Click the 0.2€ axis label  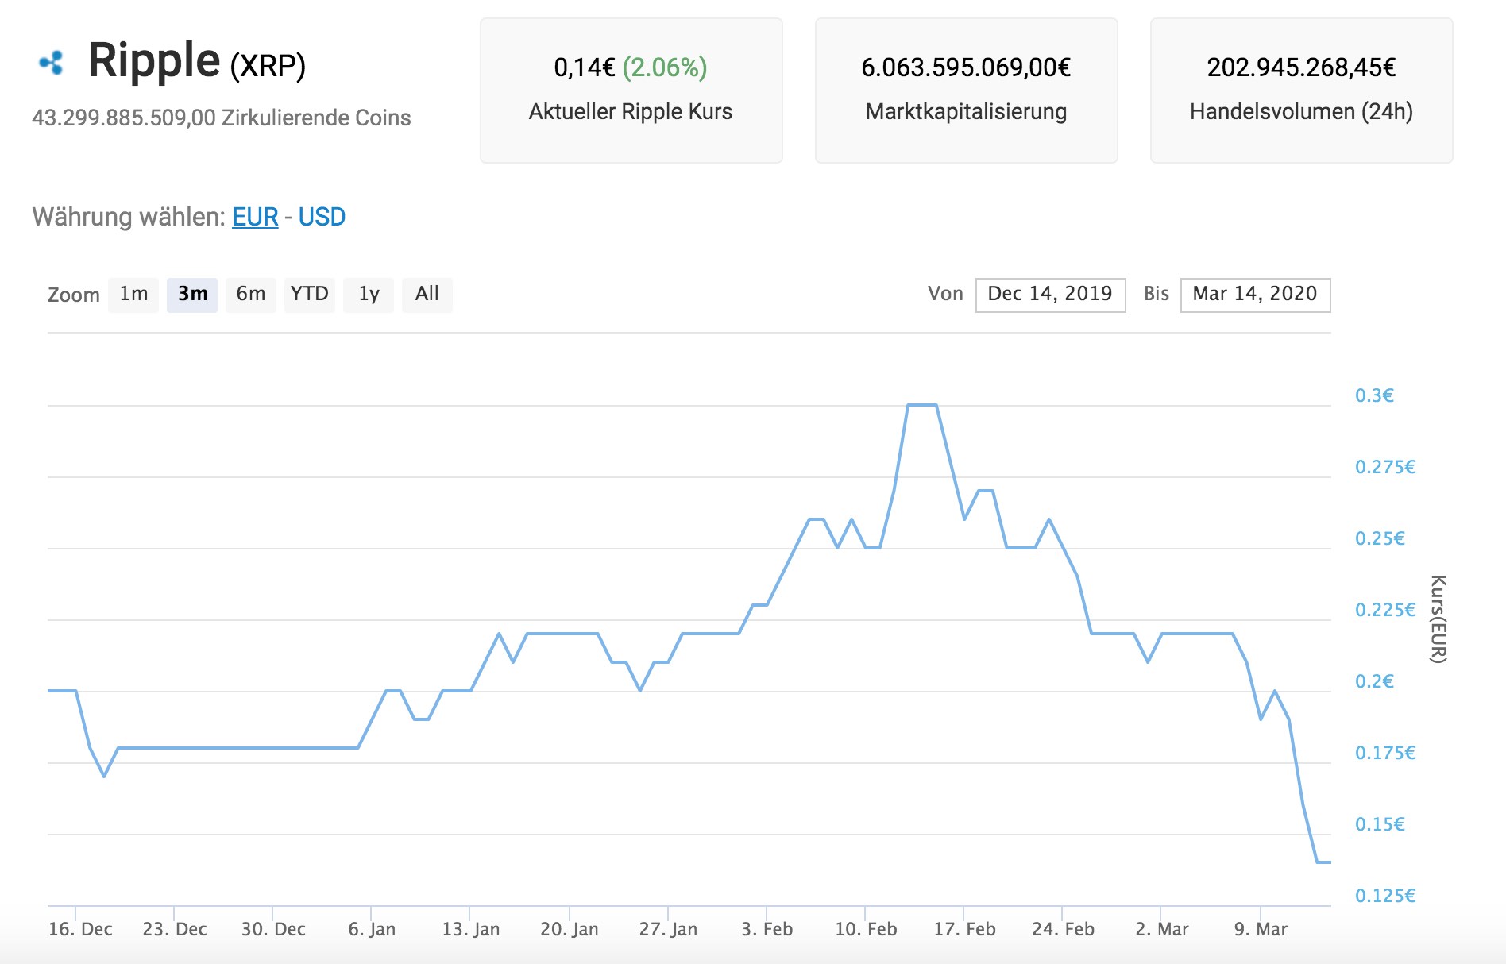click(1374, 681)
